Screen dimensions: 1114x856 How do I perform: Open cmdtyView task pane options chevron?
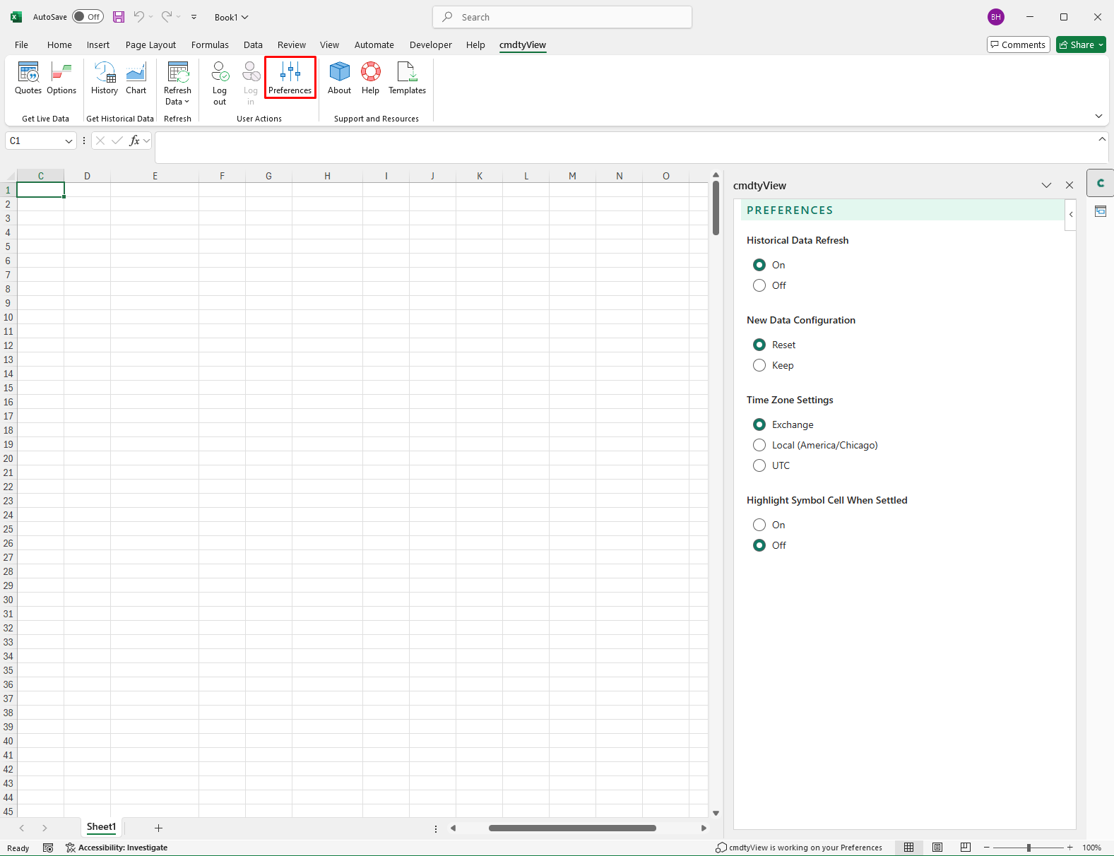click(x=1046, y=185)
